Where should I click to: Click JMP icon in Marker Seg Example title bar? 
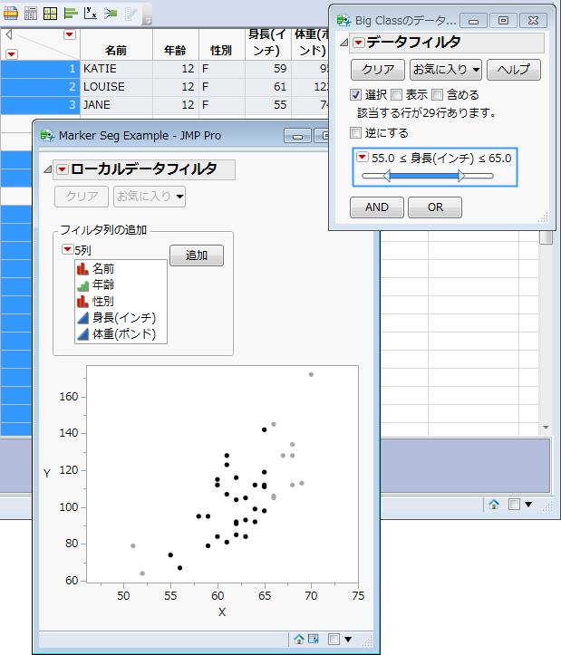[47, 135]
